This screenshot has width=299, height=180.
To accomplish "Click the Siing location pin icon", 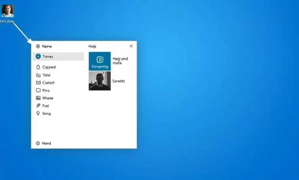I will click(38, 113).
